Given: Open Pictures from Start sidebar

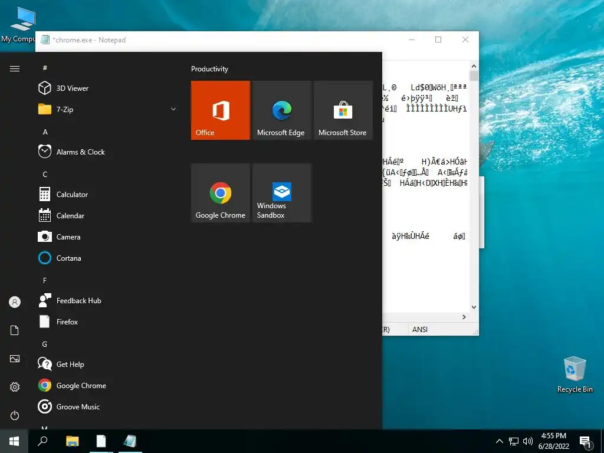Looking at the screenshot, I should point(15,359).
